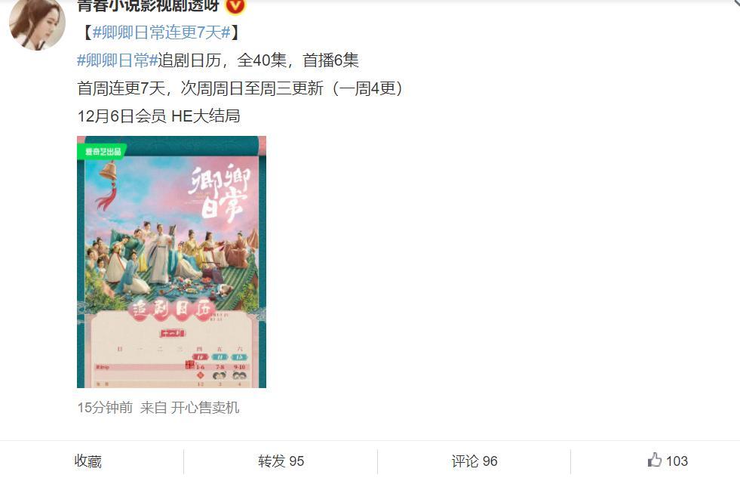Click the teal date 11 calendar marker

(220, 357)
